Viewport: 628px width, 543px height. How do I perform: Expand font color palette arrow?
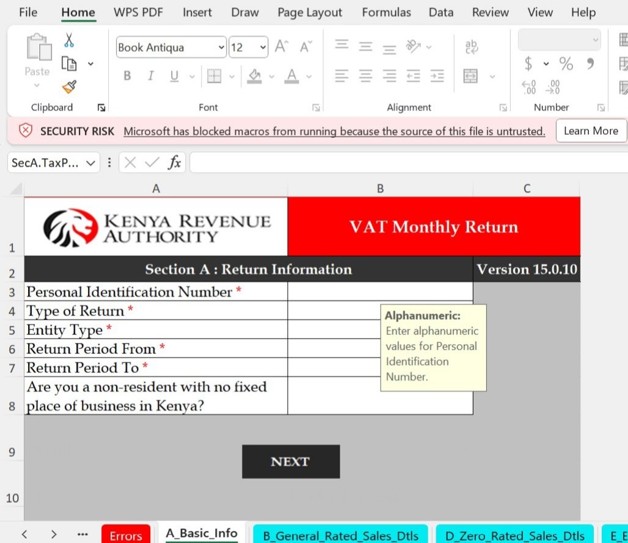(309, 76)
